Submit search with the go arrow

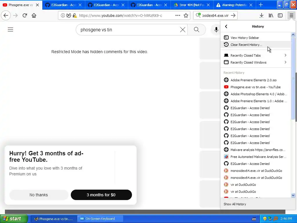[x=233, y=16]
